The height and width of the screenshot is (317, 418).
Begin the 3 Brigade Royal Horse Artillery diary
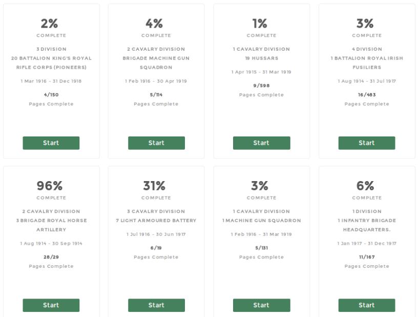(51, 305)
